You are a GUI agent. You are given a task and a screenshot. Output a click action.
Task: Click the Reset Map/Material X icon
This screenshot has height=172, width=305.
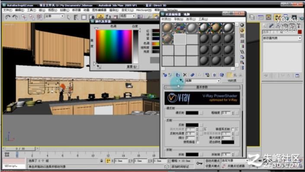tap(185, 75)
